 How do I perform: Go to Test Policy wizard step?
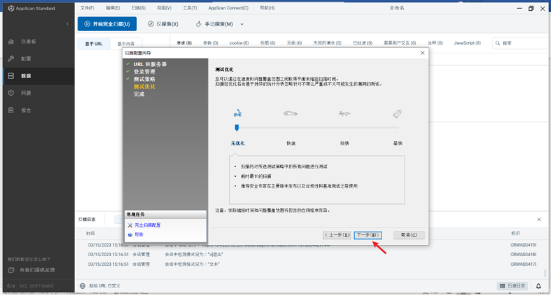(x=145, y=79)
